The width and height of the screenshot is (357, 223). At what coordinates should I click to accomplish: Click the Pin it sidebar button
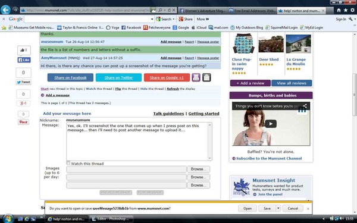point(23,122)
